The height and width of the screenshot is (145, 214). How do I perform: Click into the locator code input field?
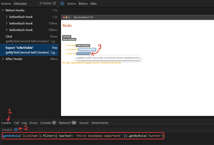(83, 136)
